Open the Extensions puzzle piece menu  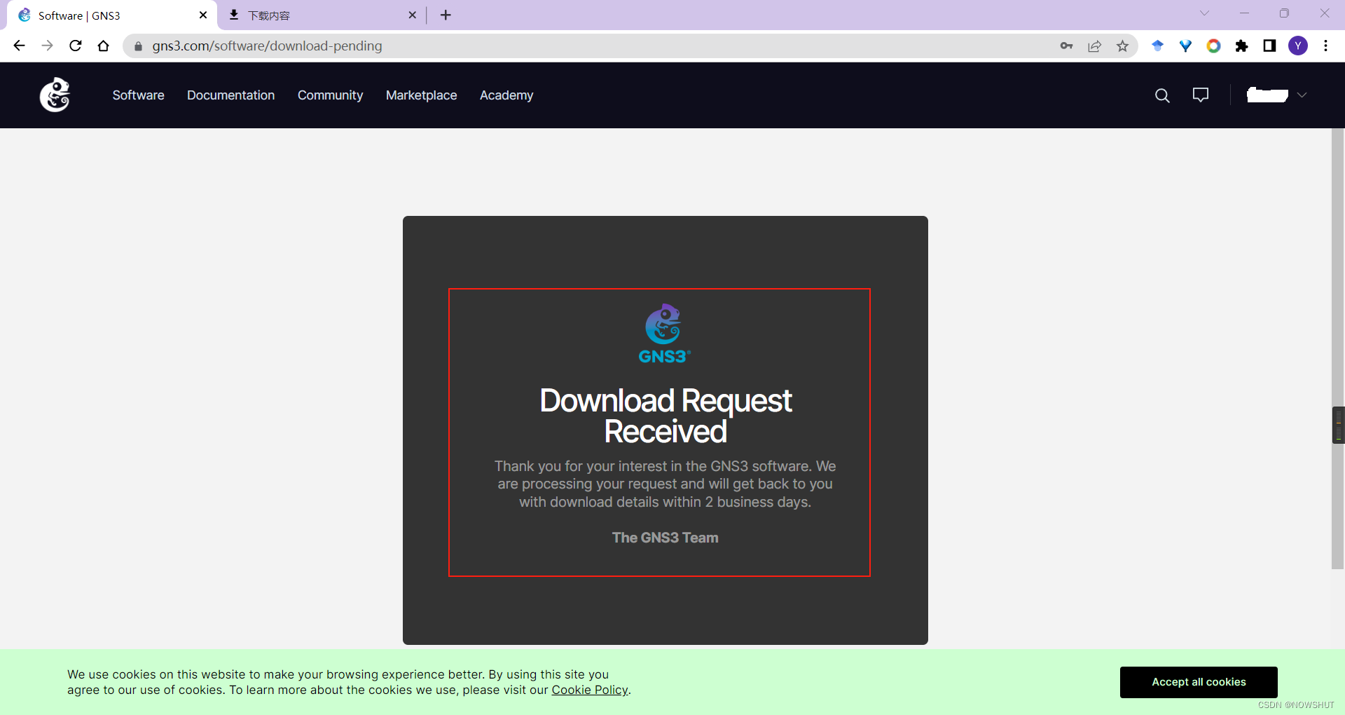[x=1241, y=46]
